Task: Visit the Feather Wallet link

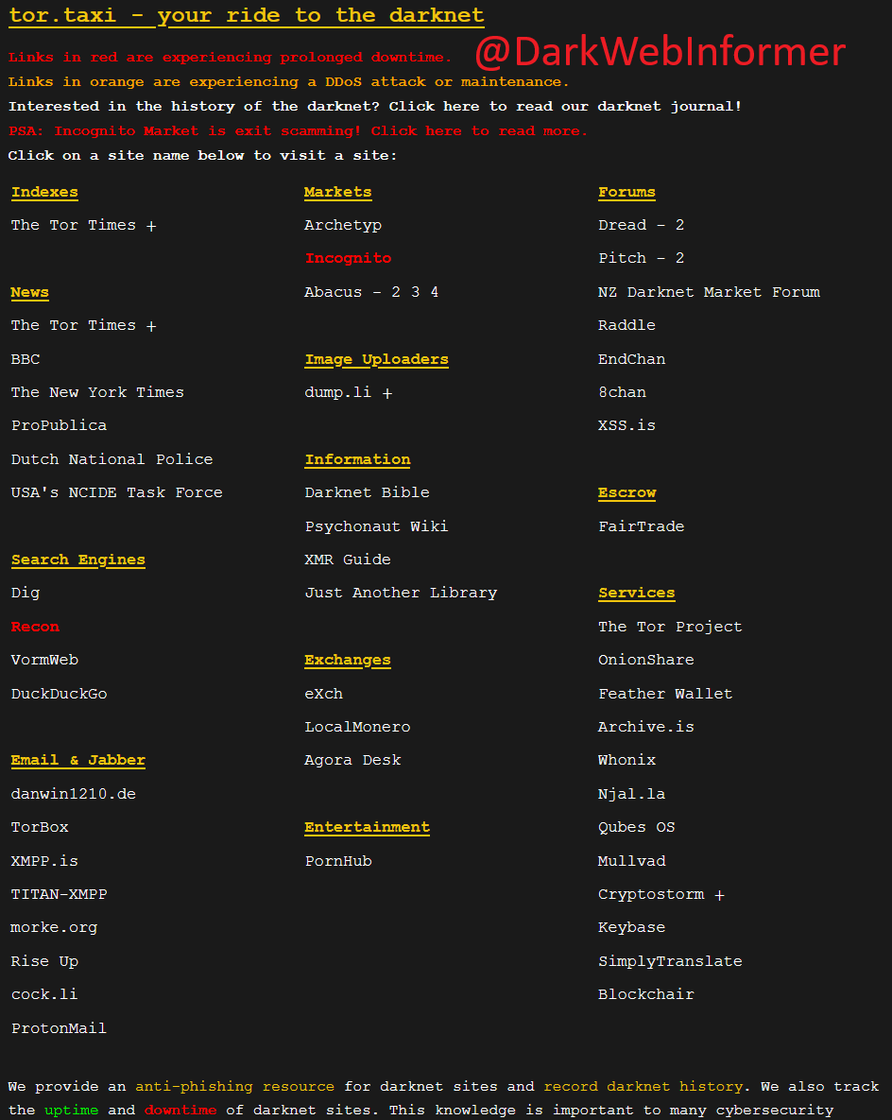Action: pyautogui.click(x=665, y=694)
